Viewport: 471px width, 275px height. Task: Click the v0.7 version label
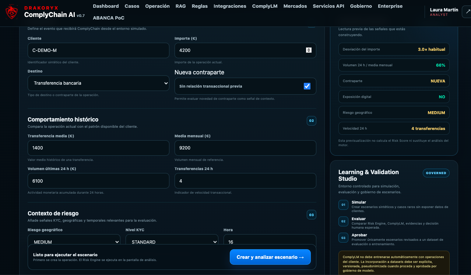[x=81, y=15]
